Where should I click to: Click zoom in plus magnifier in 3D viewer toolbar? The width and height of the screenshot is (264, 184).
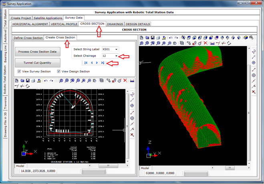[x=164, y=43]
